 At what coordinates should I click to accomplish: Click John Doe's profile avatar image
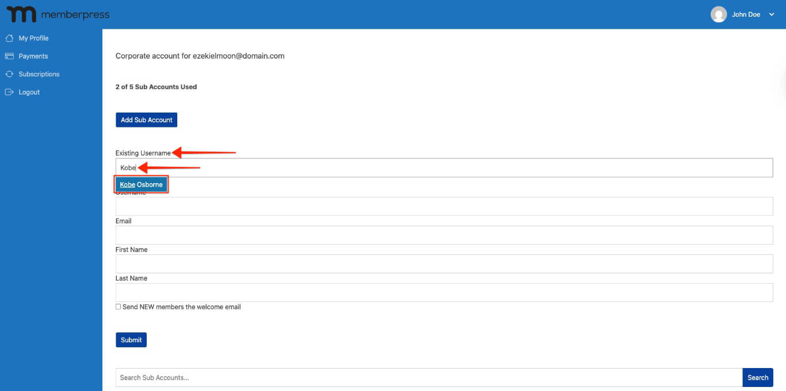click(718, 14)
